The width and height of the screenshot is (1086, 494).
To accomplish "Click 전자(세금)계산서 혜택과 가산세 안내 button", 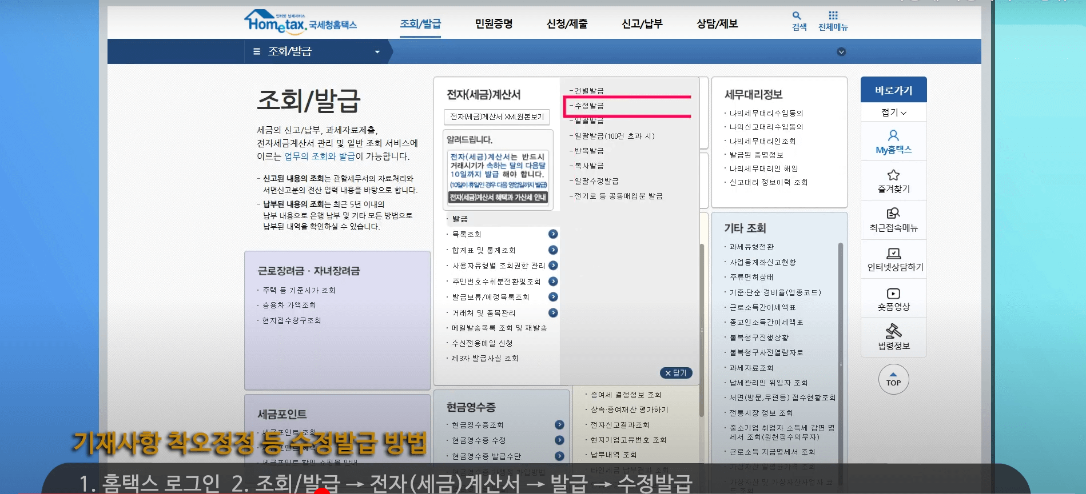I will point(498,198).
